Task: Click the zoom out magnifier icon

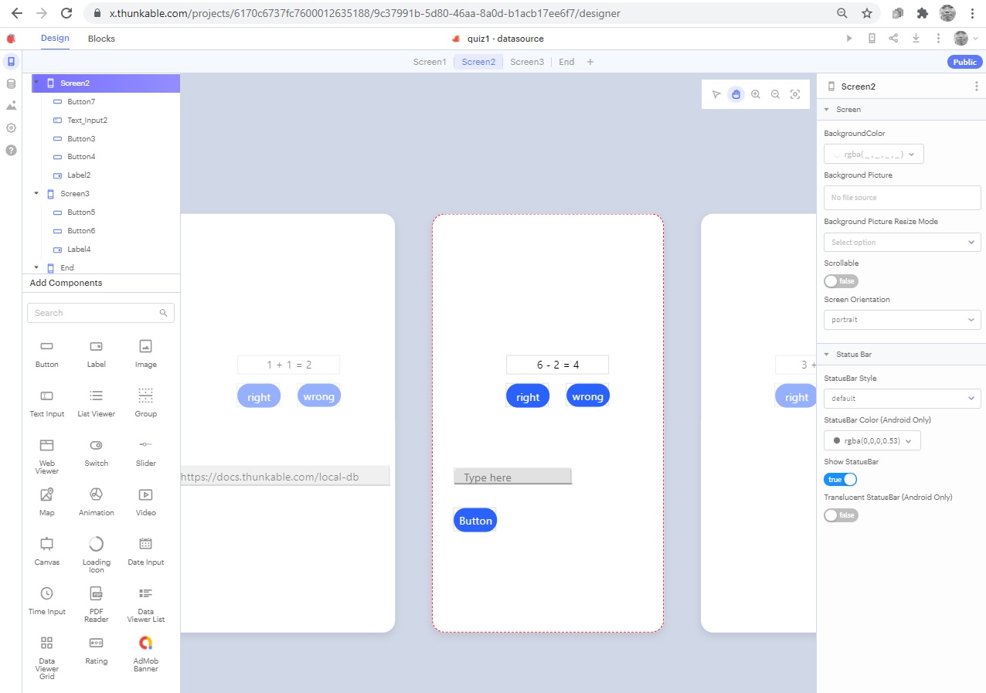Action: pyautogui.click(x=775, y=94)
